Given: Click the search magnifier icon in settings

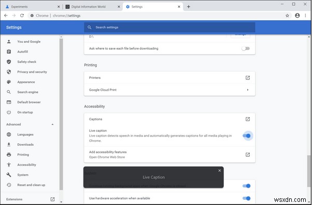Looking at the screenshot, I should click(90, 28).
